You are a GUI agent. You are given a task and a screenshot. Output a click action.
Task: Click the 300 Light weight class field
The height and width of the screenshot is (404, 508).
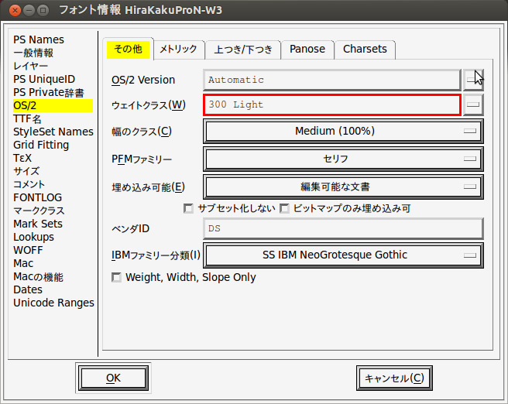(x=331, y=104)
